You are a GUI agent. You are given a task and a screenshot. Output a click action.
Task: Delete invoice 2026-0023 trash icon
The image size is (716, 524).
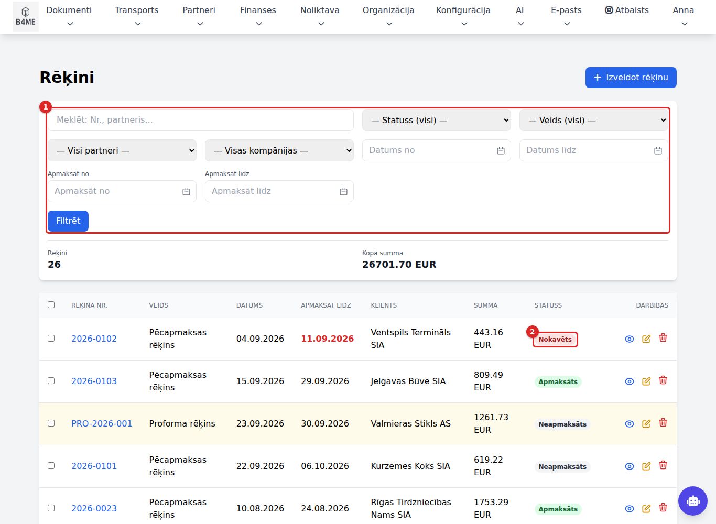click(663, 508)
